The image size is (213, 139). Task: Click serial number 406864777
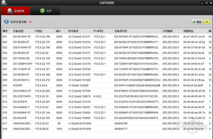(x=121, y=129)
